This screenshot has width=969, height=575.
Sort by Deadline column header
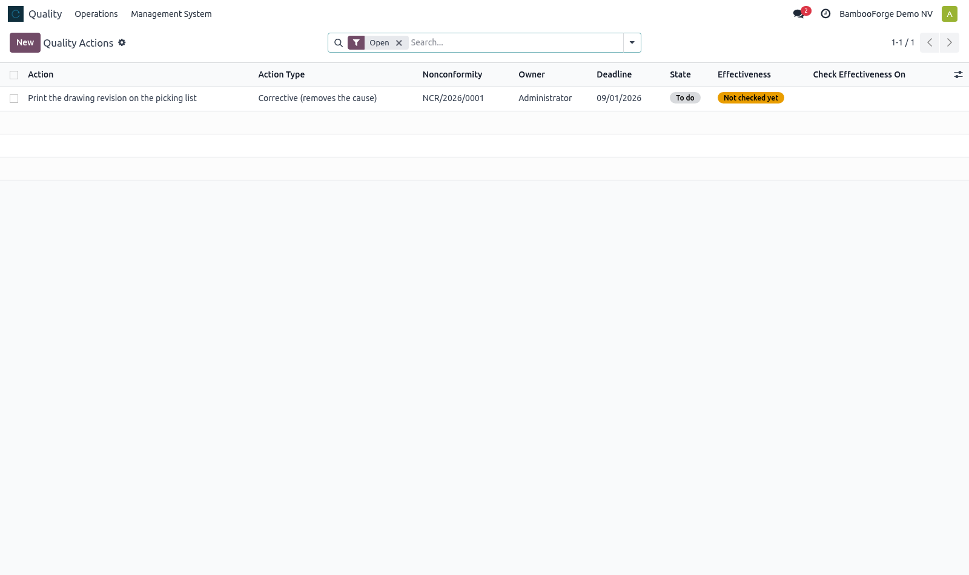point(614,74)
